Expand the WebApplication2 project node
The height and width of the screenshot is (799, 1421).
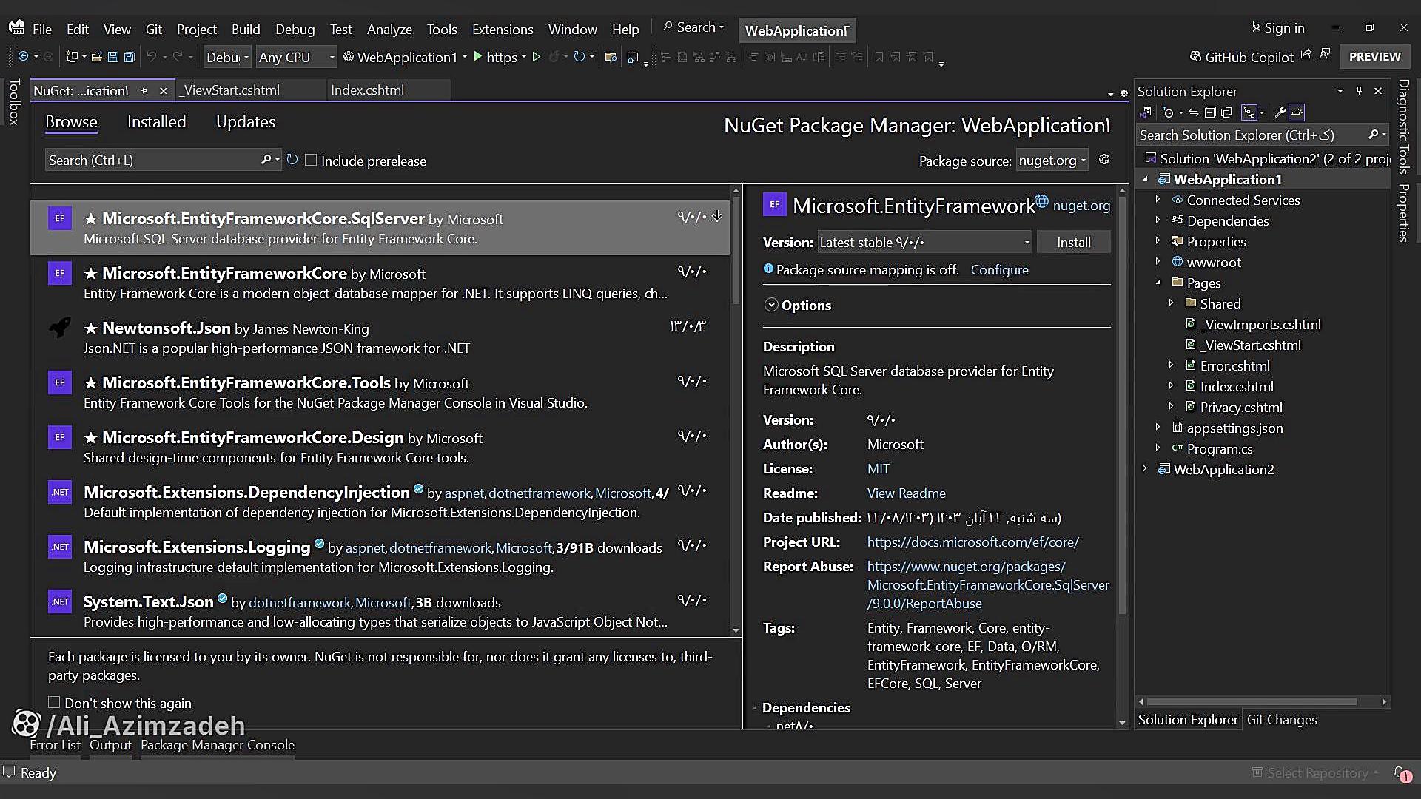[x=1145, y=469]
